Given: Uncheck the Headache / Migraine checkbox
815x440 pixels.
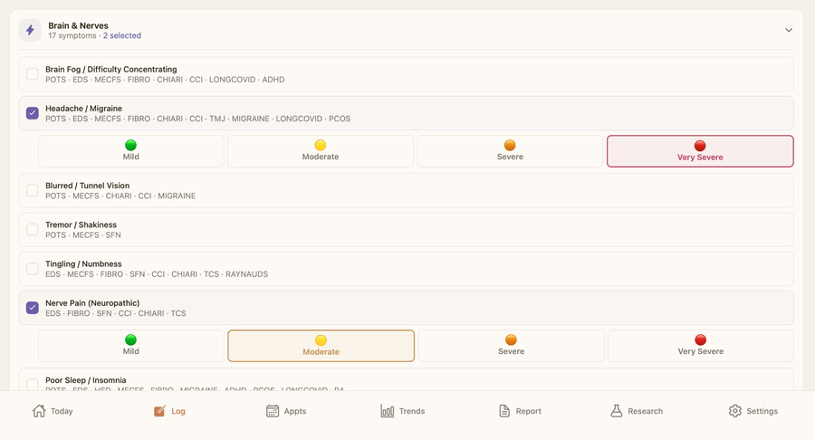Looking at the screenshot, I should pyautogui.click(x=33, y=113).
